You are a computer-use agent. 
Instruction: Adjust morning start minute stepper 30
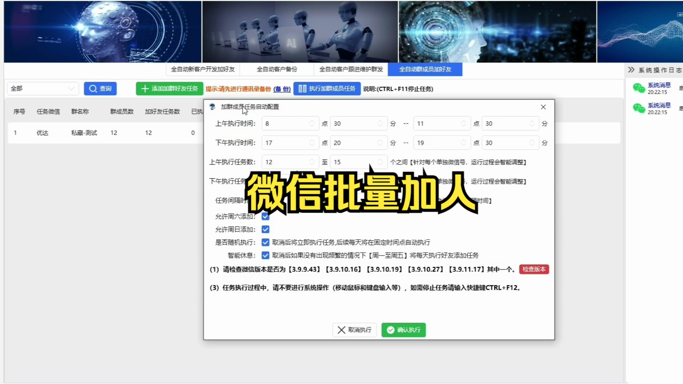click(x=380, y=123)
